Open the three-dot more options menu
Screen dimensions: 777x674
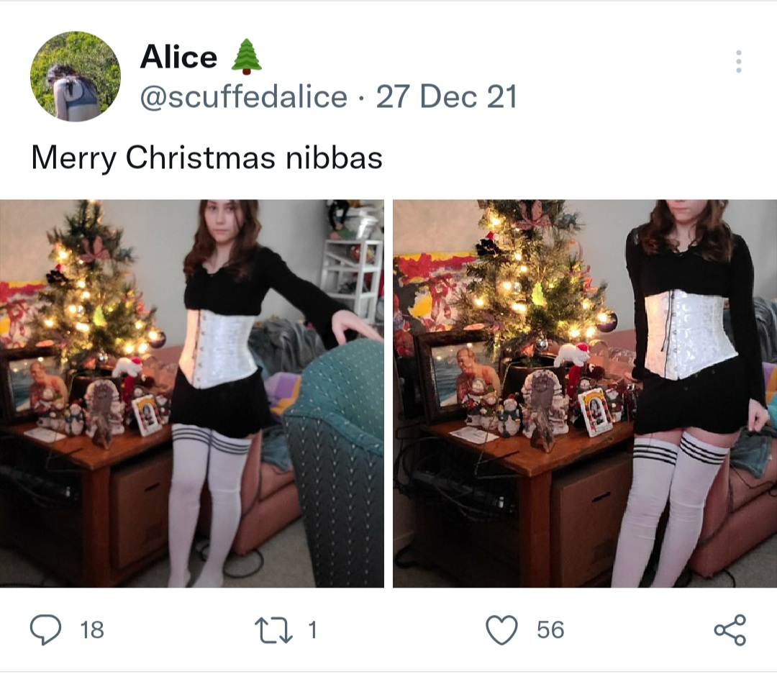point(738,61)
